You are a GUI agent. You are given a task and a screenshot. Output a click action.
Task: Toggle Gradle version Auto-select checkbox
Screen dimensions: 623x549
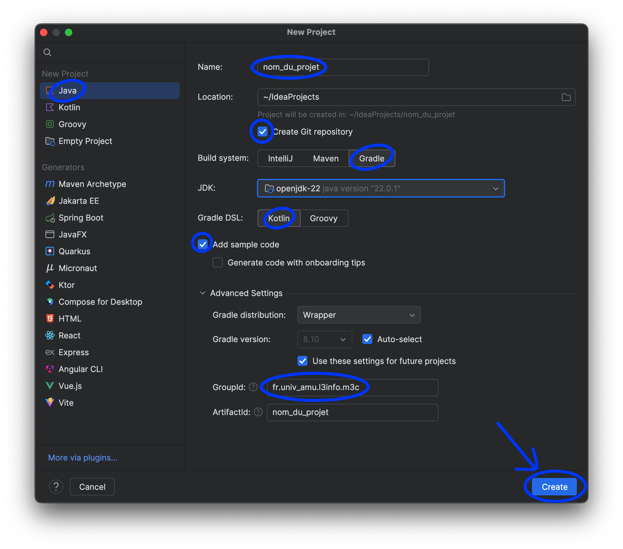click(x=367, y=339)
